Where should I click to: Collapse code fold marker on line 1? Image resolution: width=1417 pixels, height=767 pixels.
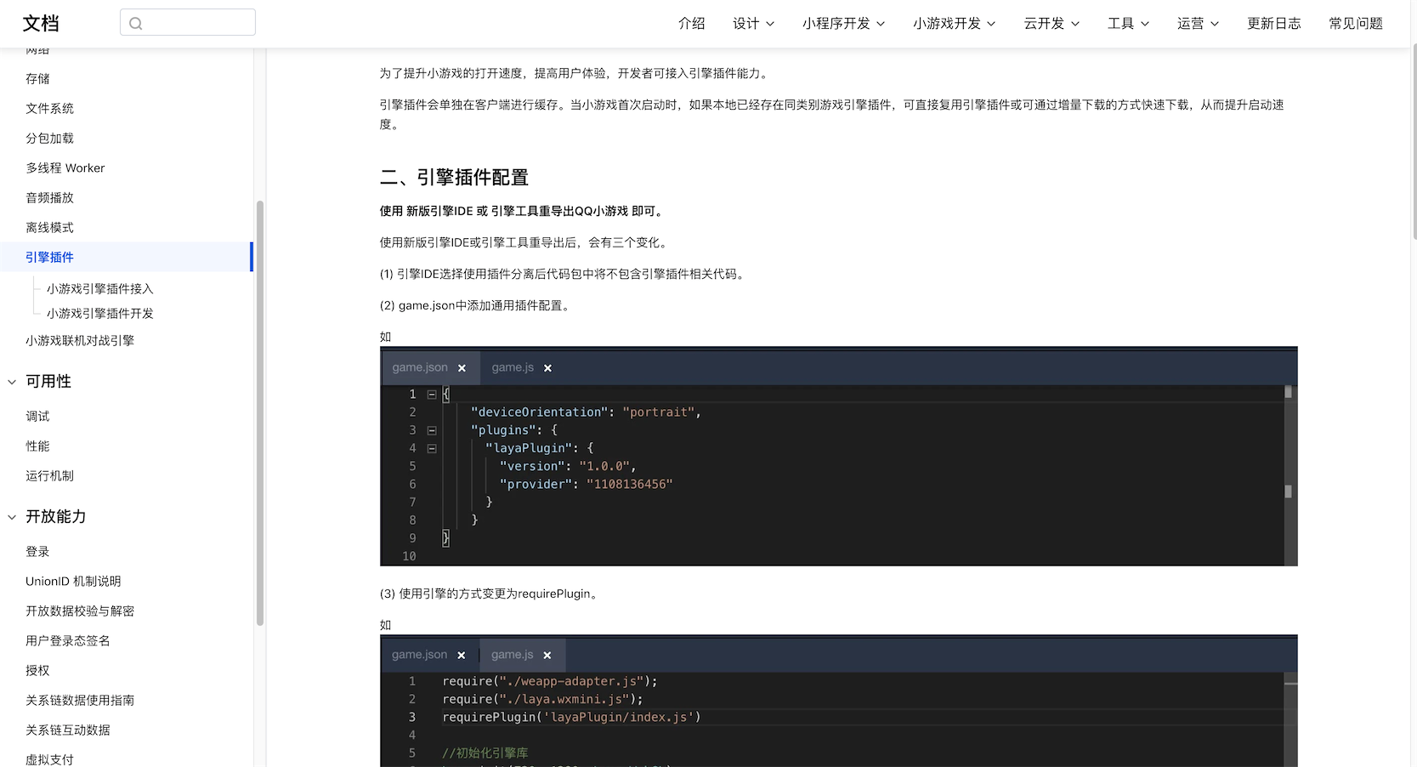point(432,395)
